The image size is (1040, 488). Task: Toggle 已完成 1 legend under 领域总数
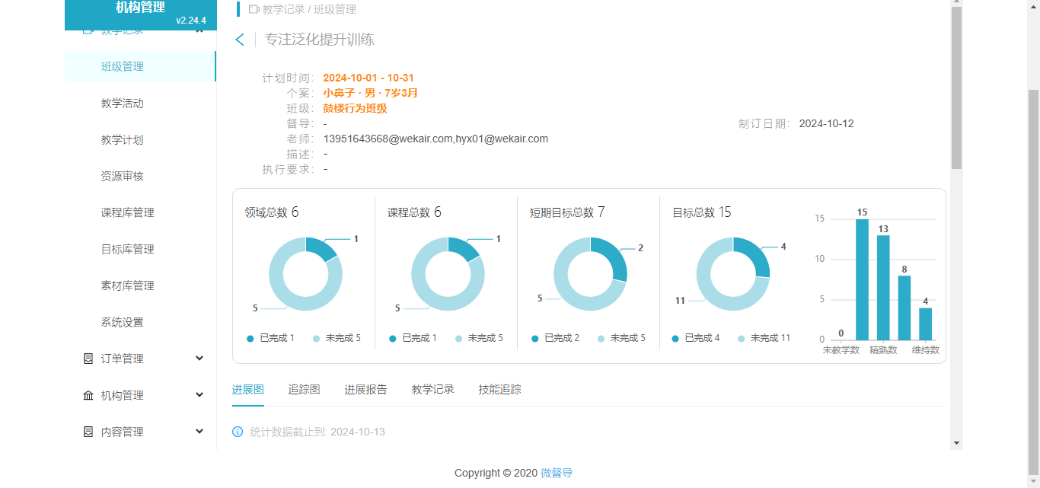coord(270,338)
